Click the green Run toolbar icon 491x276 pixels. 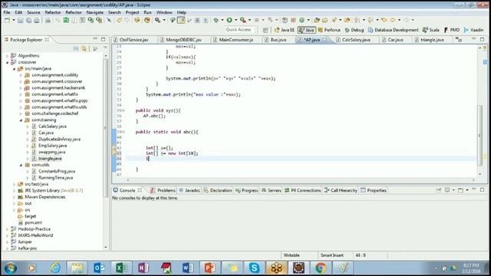229,20
